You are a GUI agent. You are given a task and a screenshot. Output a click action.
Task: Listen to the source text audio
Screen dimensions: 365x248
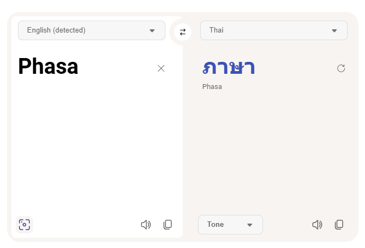coord(145,224)
